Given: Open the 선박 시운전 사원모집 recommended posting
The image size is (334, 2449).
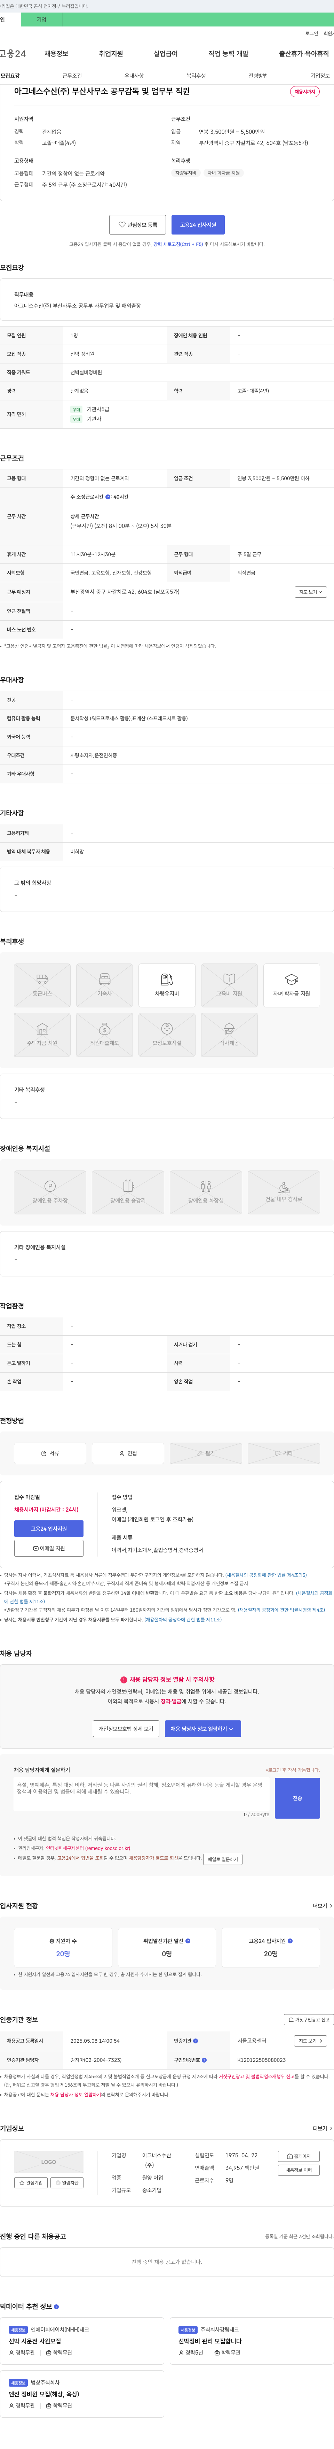Looking at the screenshot, I should pos(35,2342).
